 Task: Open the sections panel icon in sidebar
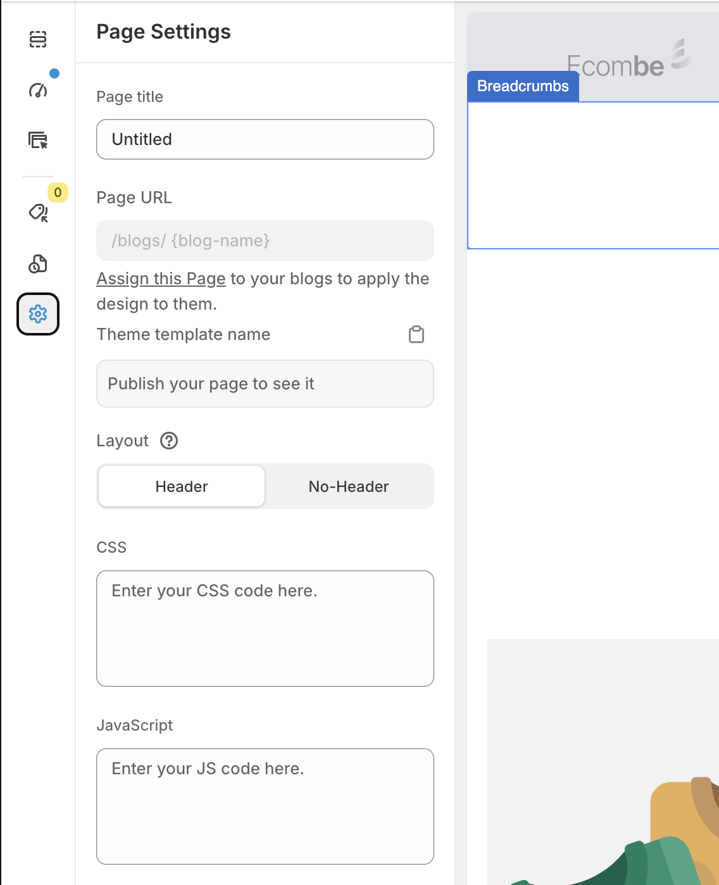click(x=38, y=39)
